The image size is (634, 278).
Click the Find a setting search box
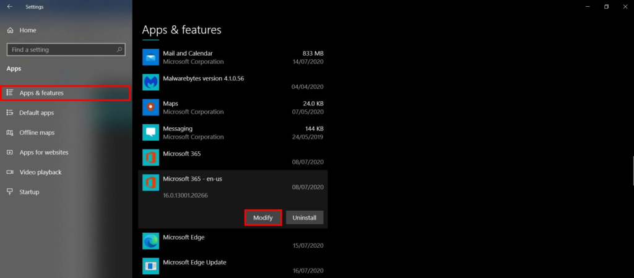pos(66,49)
